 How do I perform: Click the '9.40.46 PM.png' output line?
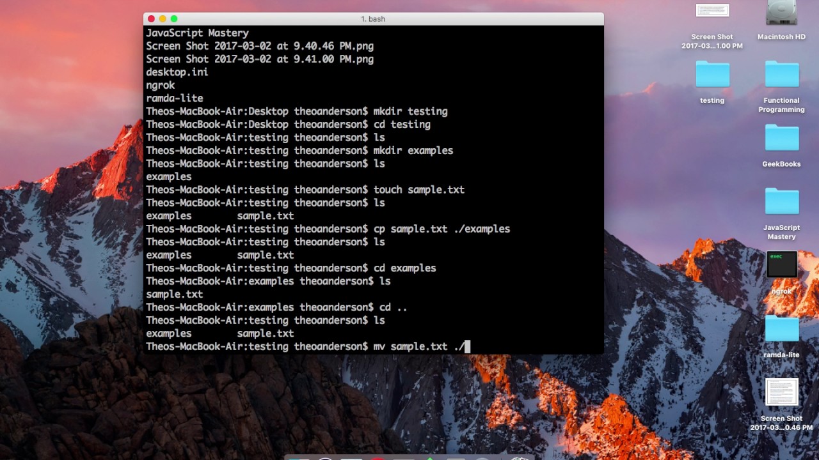tap(260, 46)
